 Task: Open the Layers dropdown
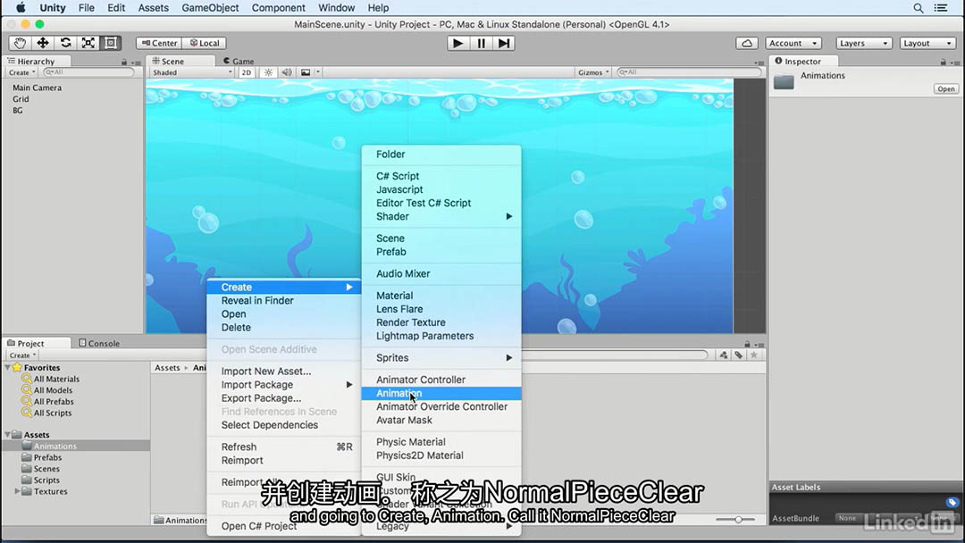tap(863, 43)
